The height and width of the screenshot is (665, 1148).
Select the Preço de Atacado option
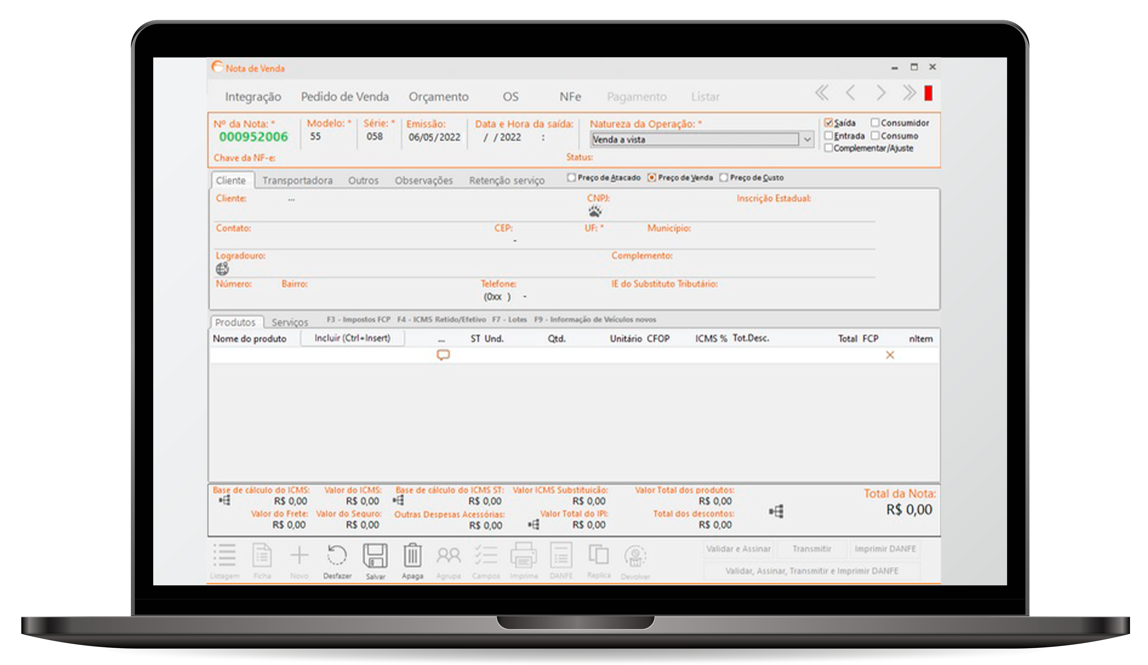pyautogui.click(x=571, y=178)
